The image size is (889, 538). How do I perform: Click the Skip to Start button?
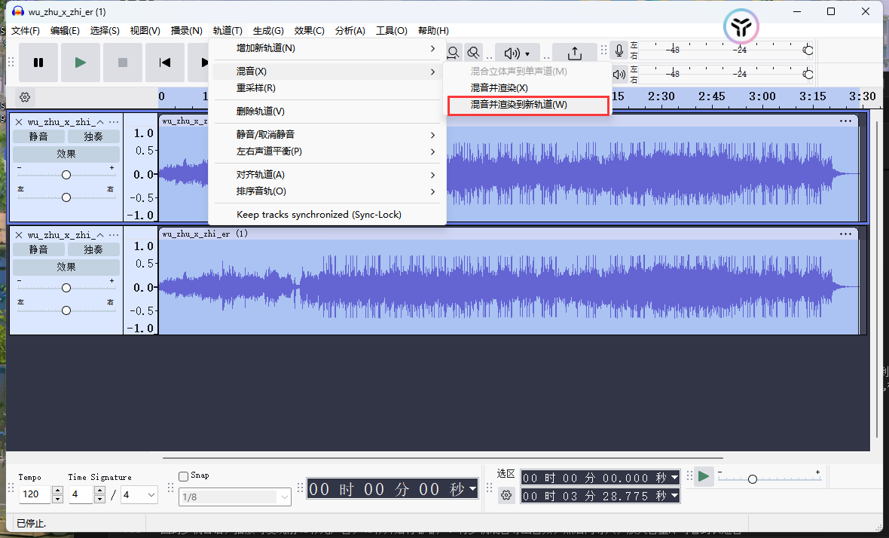pyautogui.click(x=165, y=63)
